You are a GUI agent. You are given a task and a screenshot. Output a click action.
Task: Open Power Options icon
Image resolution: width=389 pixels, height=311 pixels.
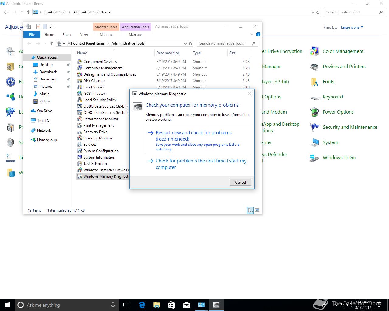[315, 112]
